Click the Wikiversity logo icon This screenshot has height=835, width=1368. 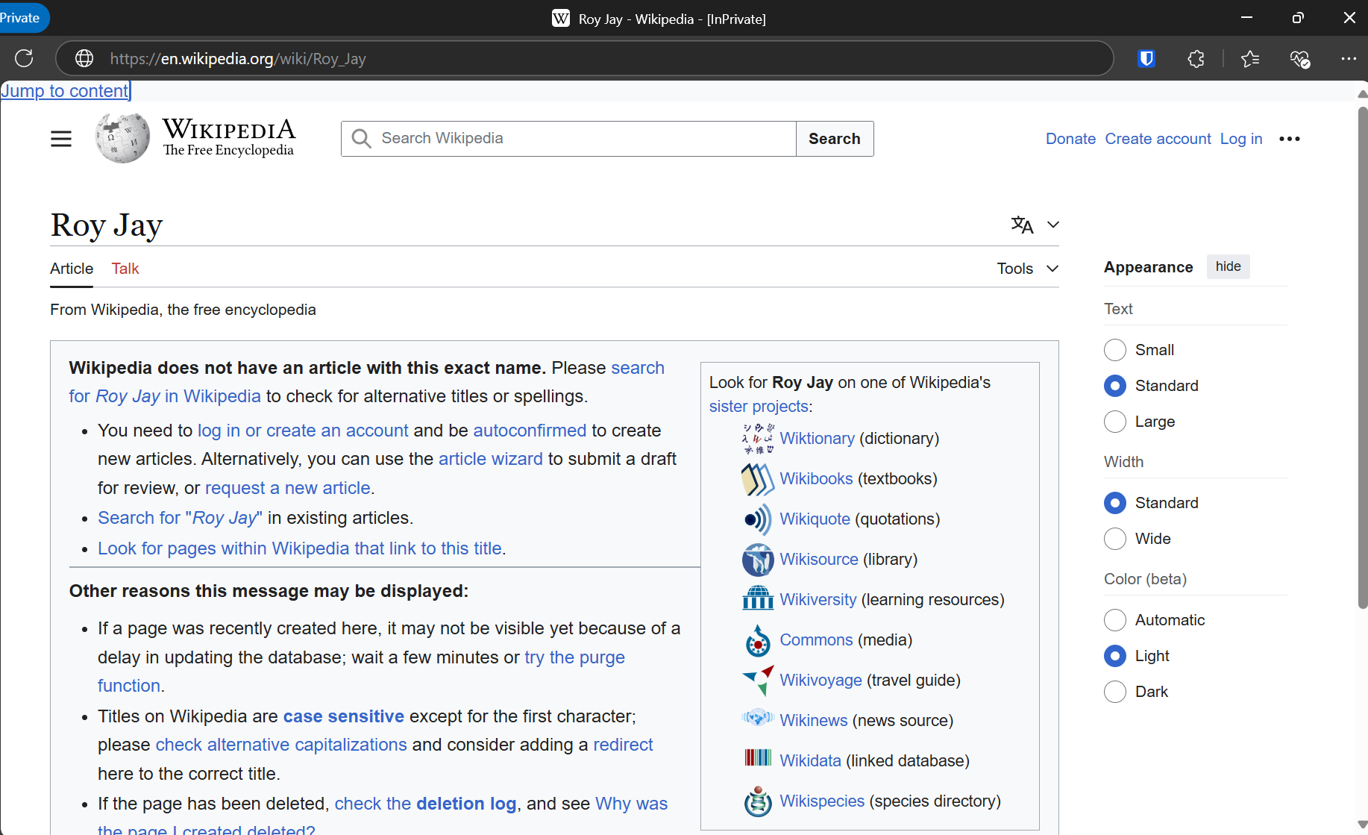click(x=758, y=598)
